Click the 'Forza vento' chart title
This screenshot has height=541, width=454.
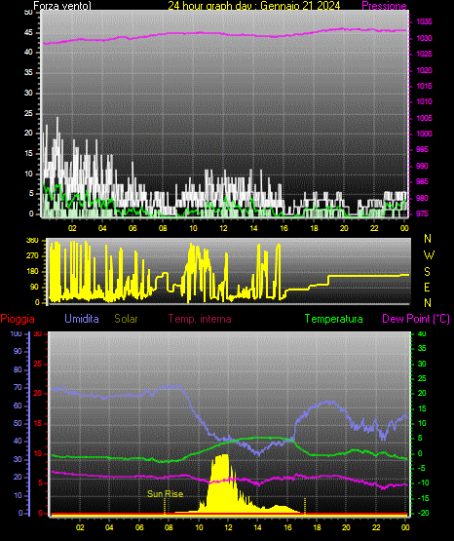62,6
